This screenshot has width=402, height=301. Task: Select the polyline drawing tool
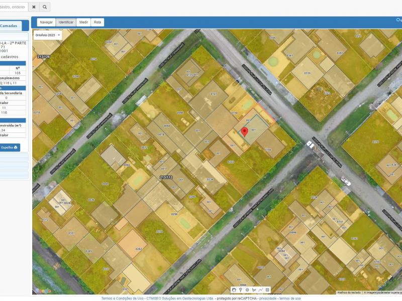[261, 290]
